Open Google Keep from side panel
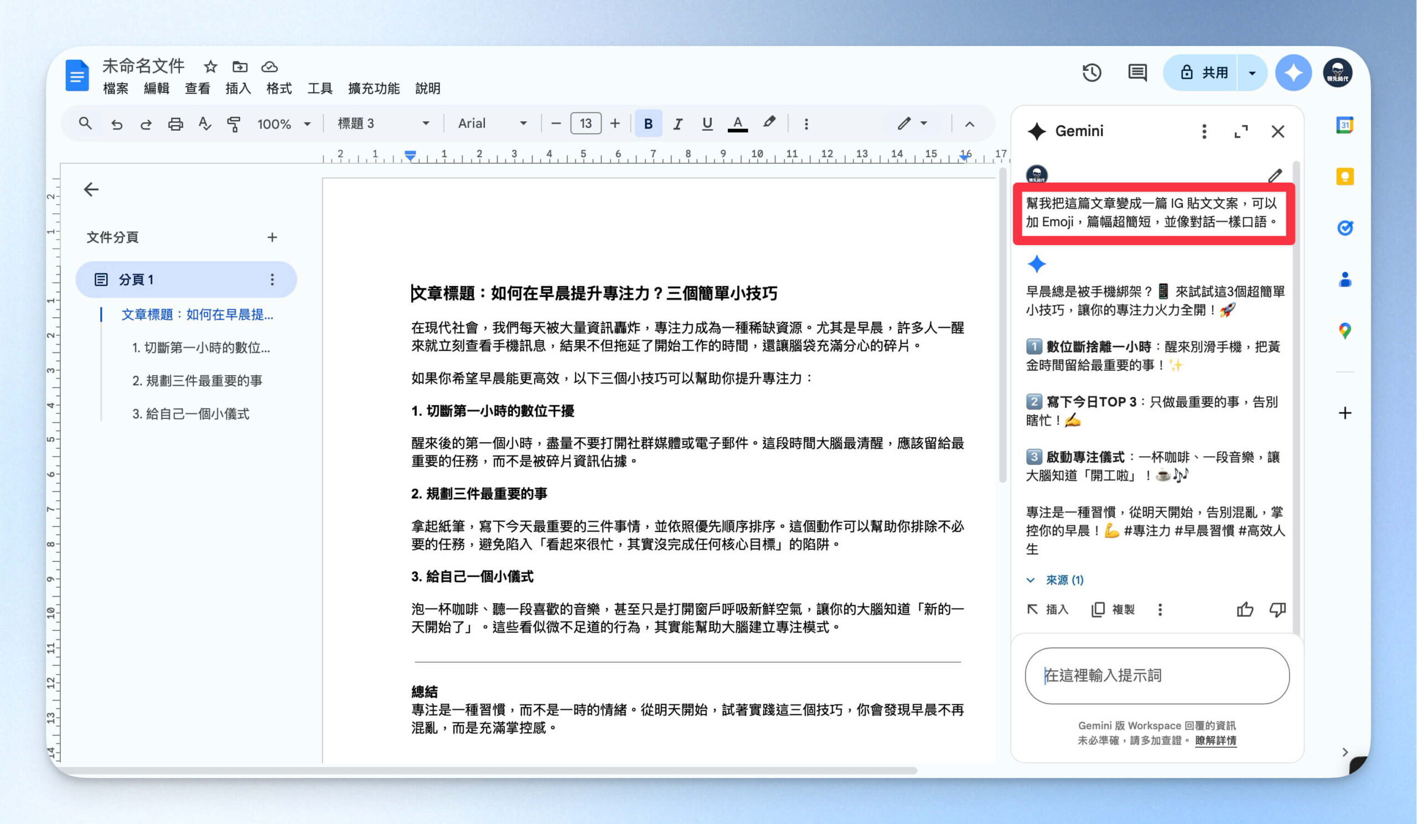 [x=1344, y=177]
